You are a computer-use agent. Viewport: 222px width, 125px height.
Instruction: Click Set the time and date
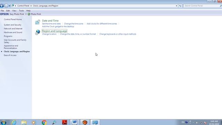click(x=51, y=24)
